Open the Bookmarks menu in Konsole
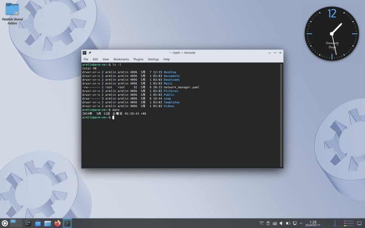The height and width of the screenshot is (228, 365). (121, 59)
